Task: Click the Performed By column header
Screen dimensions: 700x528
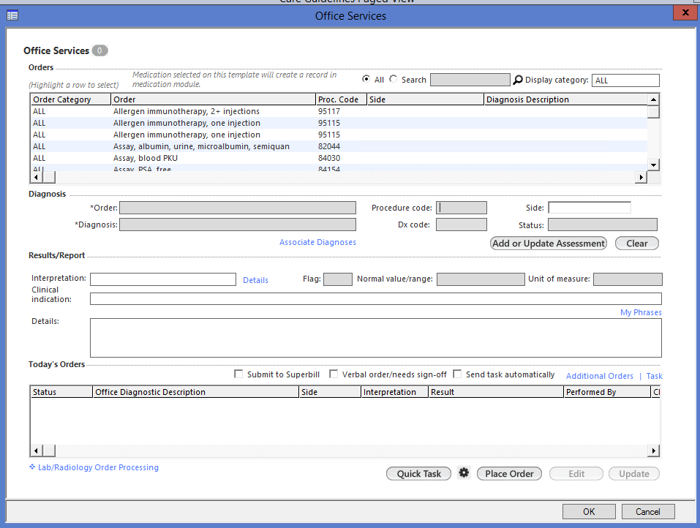Action: click(607, 392)
